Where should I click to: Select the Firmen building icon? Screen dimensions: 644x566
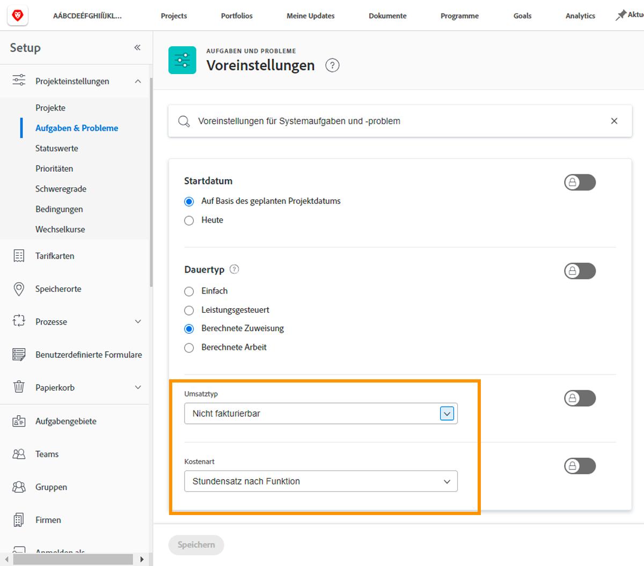[x=19, y=520]
